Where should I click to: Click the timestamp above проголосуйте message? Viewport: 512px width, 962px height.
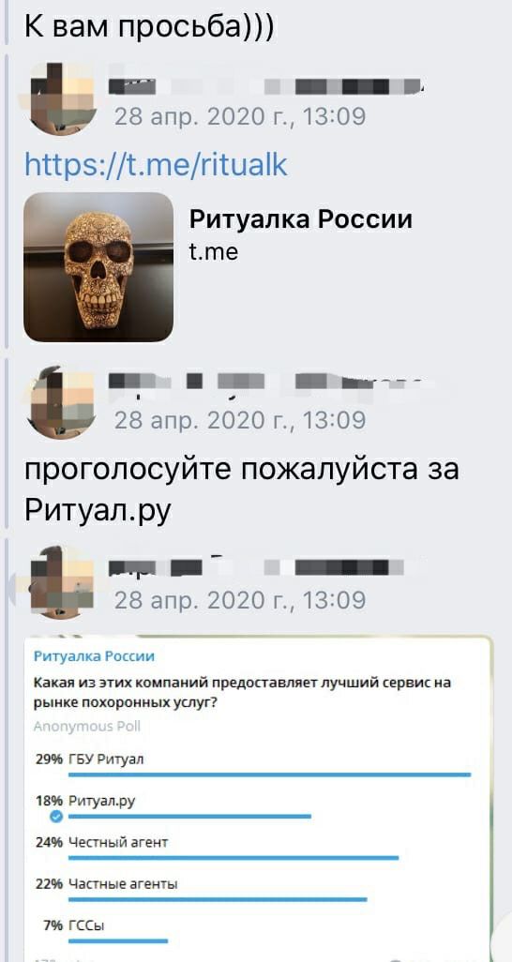pos(240,420)
